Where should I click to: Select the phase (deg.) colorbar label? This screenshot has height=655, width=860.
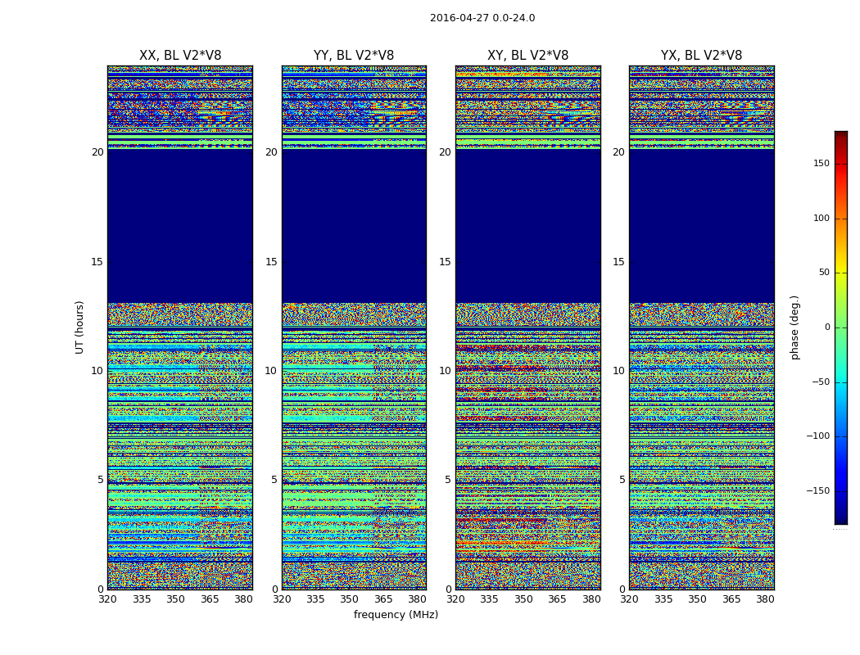[794, 327]
